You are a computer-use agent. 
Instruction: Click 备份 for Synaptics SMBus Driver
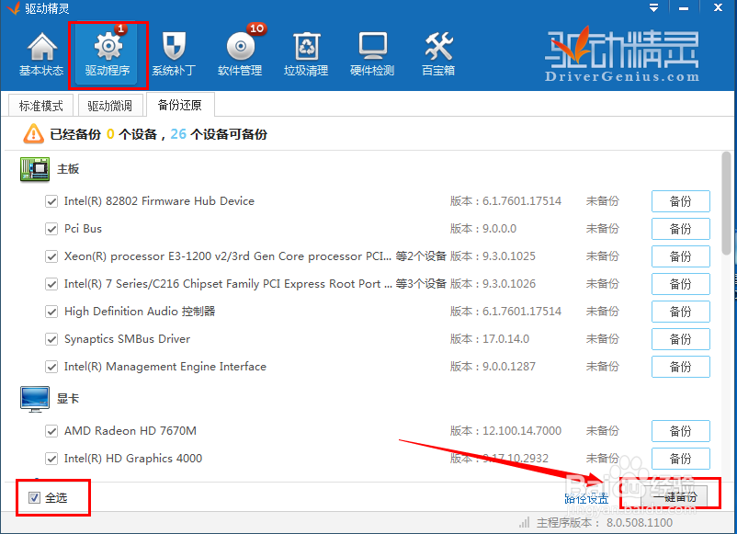click(x=681, y=339)
